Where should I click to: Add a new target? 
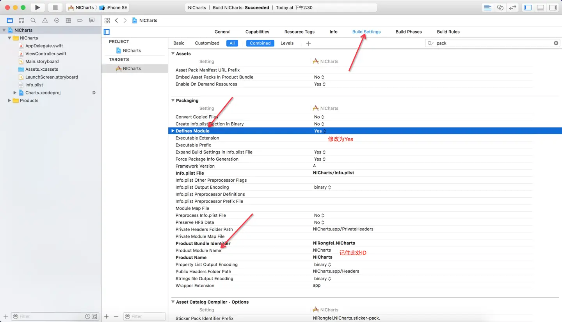(107, 316)
